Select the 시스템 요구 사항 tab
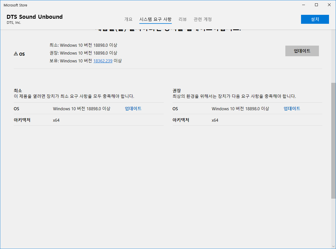Screen dimensions: 336x249 [x=156, y=19]
